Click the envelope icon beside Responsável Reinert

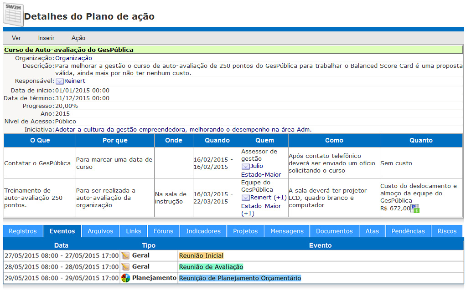[59, 81]
